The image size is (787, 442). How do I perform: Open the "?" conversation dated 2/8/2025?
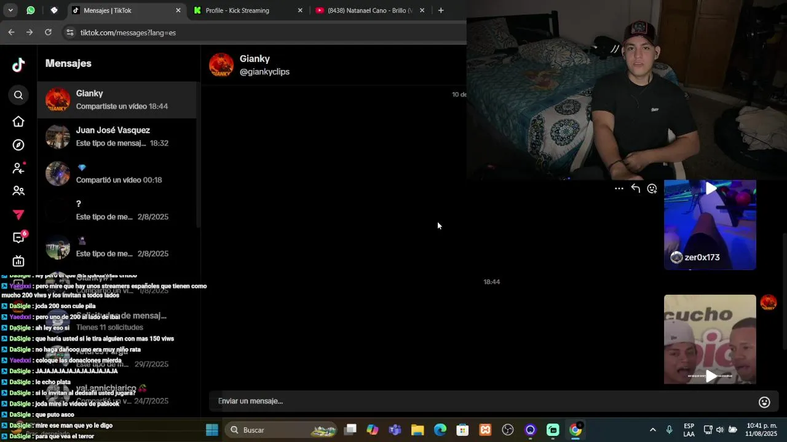click(x=117, y=210)
